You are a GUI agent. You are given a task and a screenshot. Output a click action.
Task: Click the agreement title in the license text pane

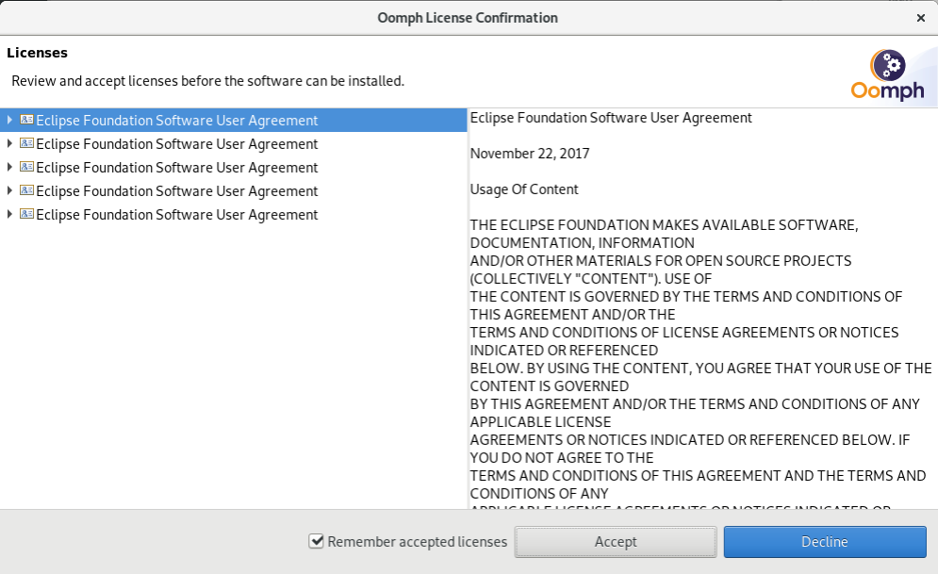click(x=611, y=118)
